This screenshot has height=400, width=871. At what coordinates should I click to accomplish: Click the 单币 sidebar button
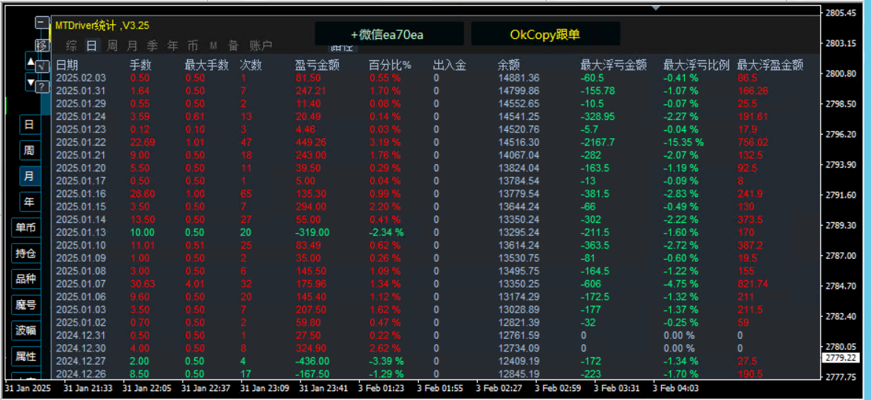click(x=26, y=227)
